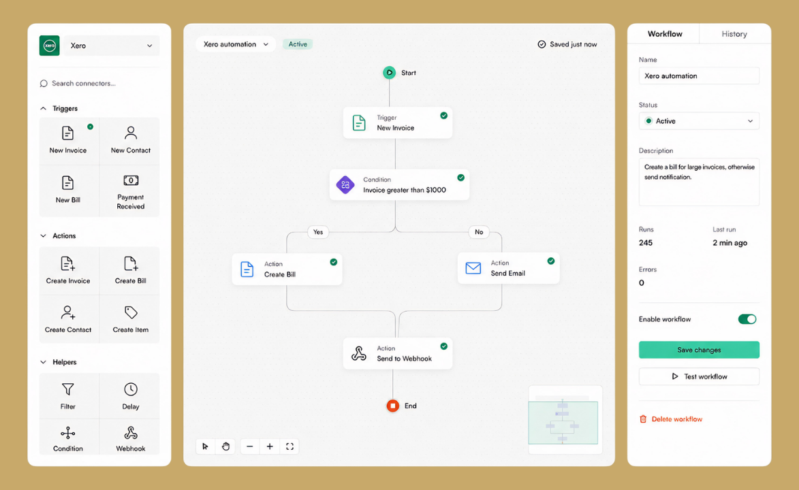Select the Create Item tag icon
The height and width of the screenshot is (490, 799).
pos(131,312)
